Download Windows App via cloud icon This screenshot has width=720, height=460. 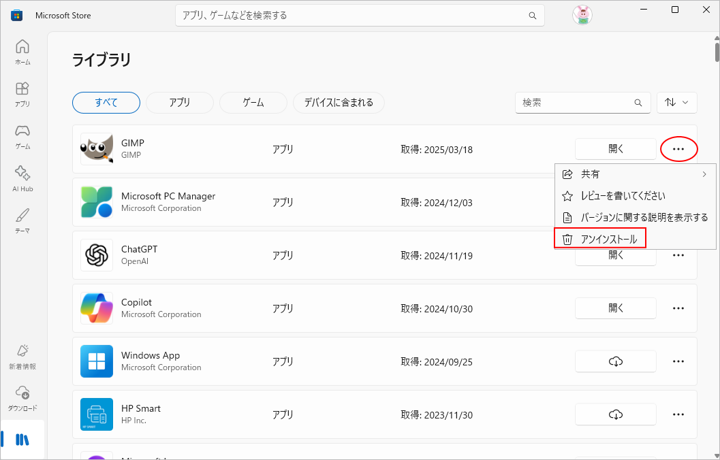(x=615, y=361)
